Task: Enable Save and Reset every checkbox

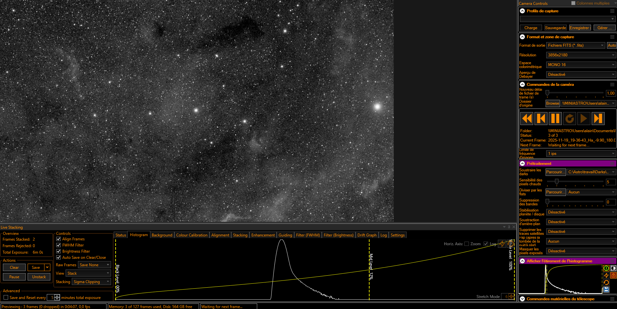Action: pos(6,297)
